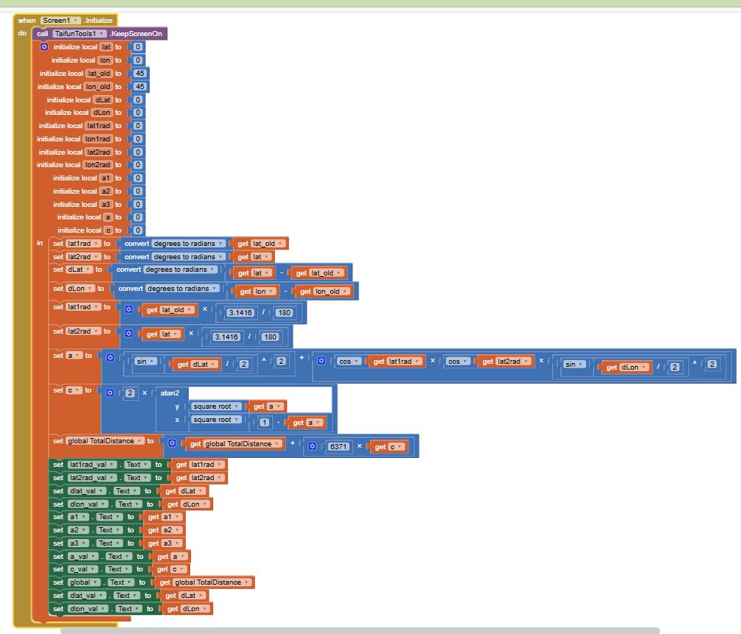Click the local variable name field c
The width and height of the screenshot is (741, 634).
pyautogui.click(x=108, y=230)
